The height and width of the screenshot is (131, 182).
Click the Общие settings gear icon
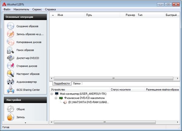(11, 109)
